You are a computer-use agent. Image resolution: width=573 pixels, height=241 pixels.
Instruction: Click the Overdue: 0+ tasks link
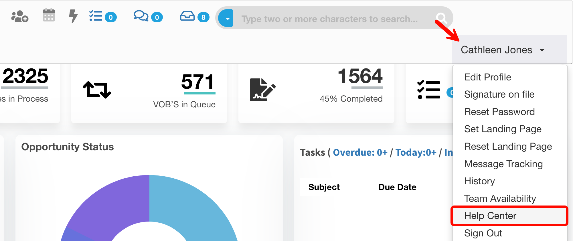pos(360,153)
